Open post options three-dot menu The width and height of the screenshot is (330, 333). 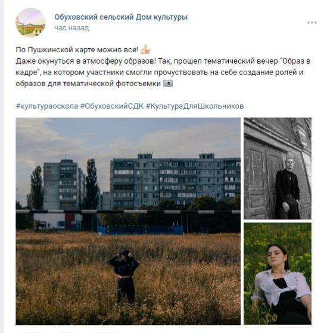point(312,23)
